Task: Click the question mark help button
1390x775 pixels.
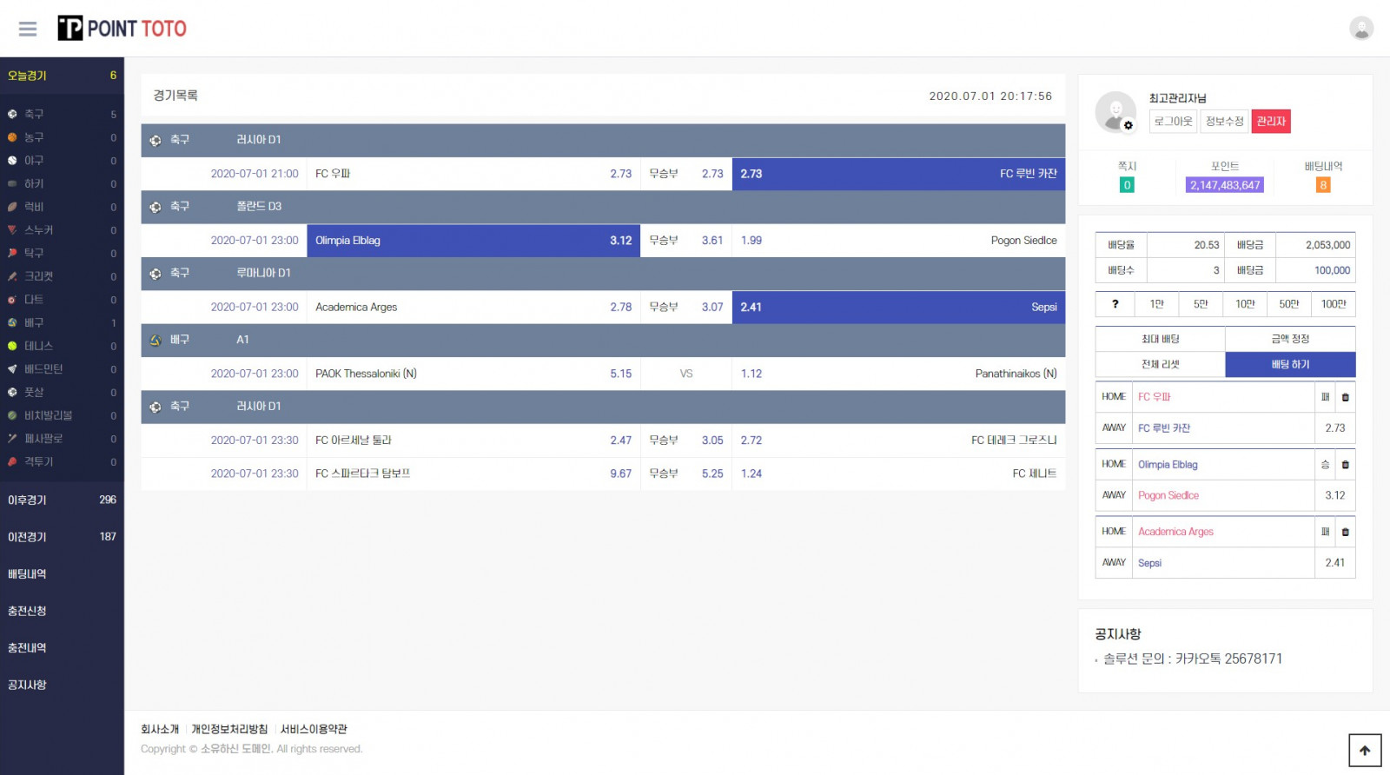Action: click(x=1115, y=304)
